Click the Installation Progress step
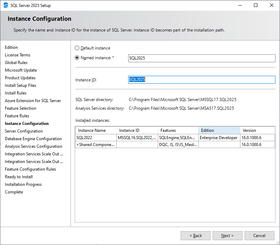Image resolution: width=280 pixels, height=245 pixels. tap(23, 184)
